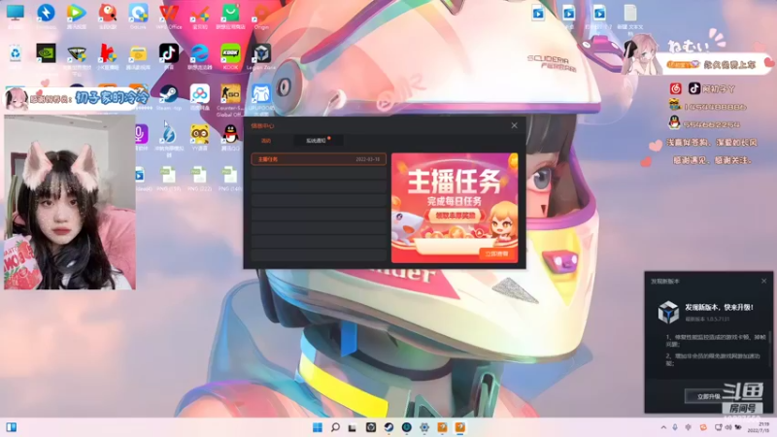Open the PNG (222) file on desktop
The image size is (777, 437).
tap(199, 175)
